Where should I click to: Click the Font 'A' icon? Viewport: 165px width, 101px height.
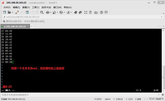pos(68,12)
